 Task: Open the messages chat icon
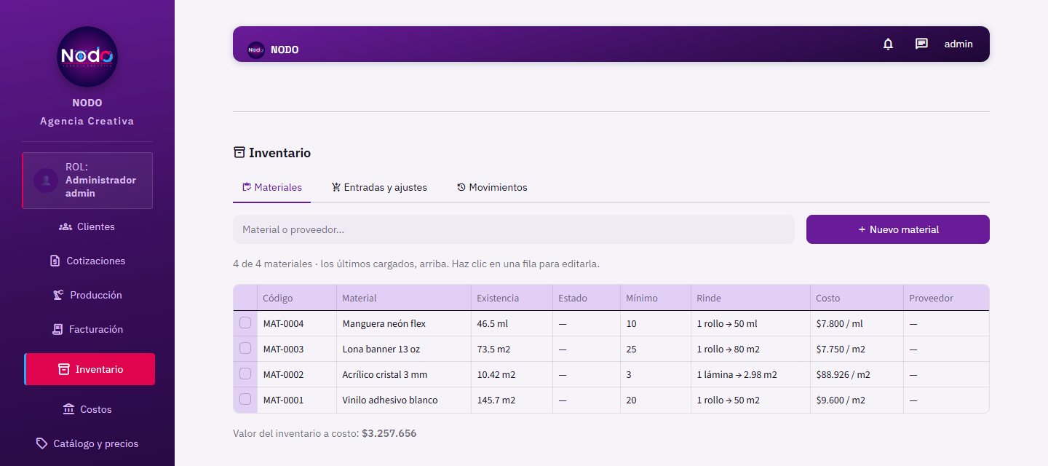[921, 44]
